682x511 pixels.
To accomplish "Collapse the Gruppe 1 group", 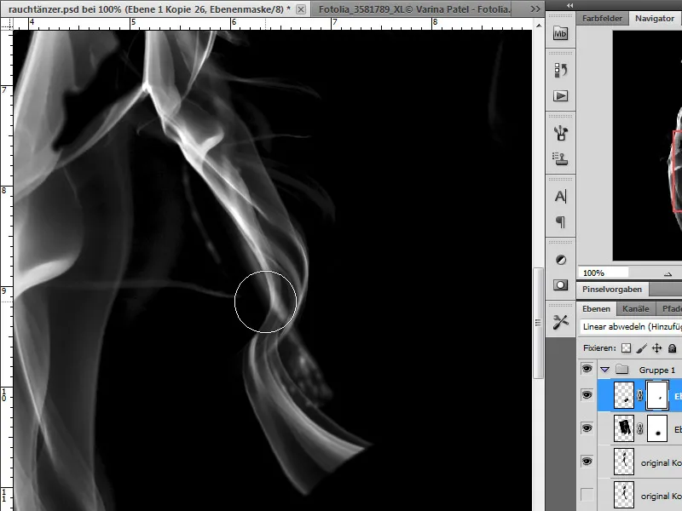I will (603, 368).
